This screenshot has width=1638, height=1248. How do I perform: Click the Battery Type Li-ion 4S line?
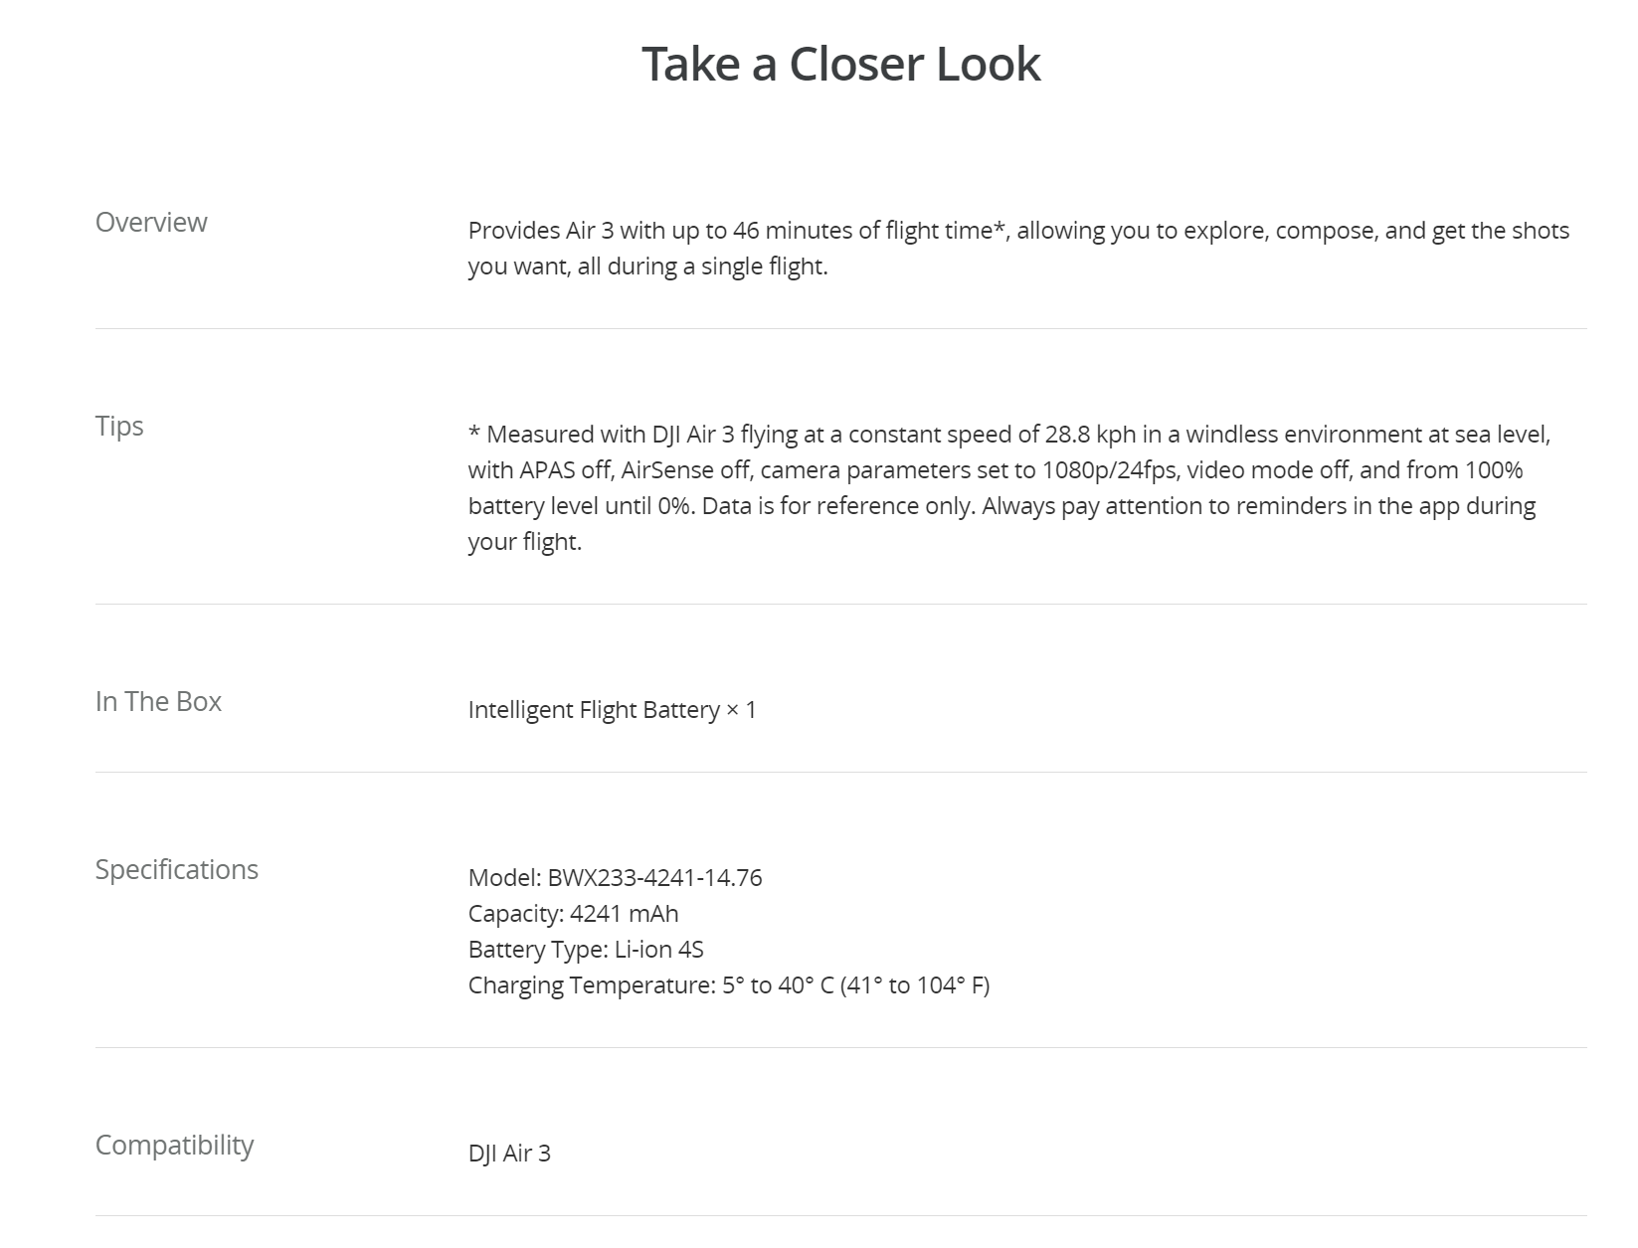586,950
